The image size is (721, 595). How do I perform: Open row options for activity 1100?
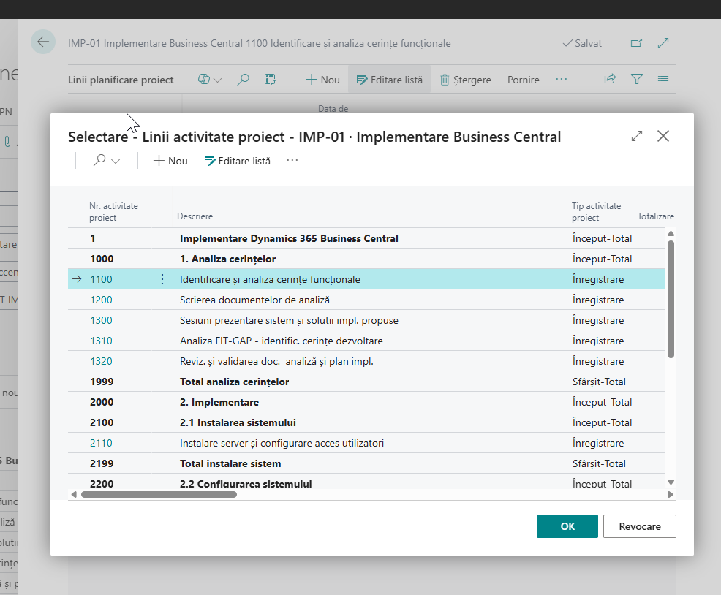pos(162,279)
